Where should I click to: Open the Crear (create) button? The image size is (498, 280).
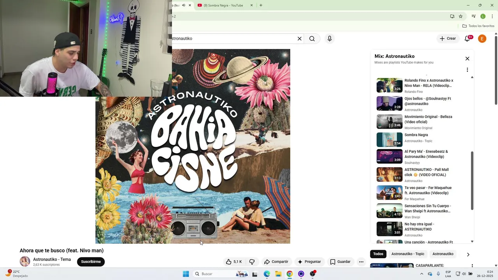point(447,38)
